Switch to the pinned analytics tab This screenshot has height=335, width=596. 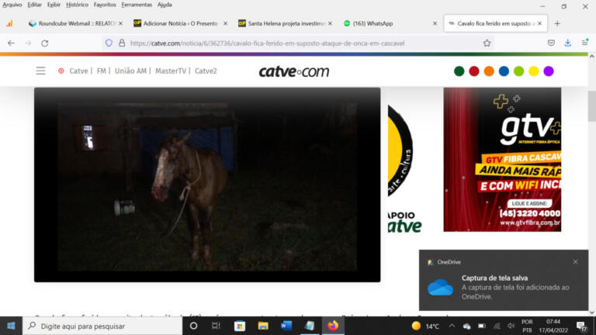pyautogui.click(x=9, y=23)
